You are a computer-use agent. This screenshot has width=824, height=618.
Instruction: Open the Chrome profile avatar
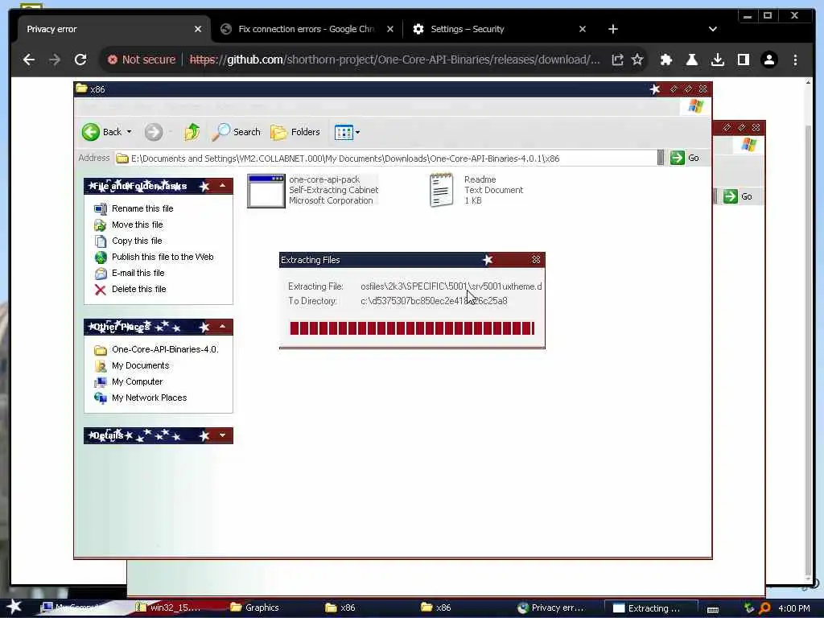tap(768, 60)
